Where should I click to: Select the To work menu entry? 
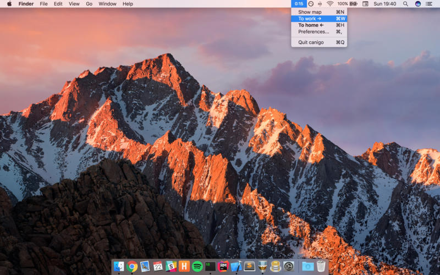point(319,19)
